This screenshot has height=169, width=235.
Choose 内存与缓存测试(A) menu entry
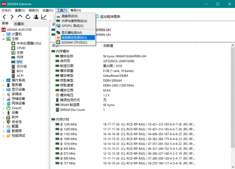coord(76,21)
